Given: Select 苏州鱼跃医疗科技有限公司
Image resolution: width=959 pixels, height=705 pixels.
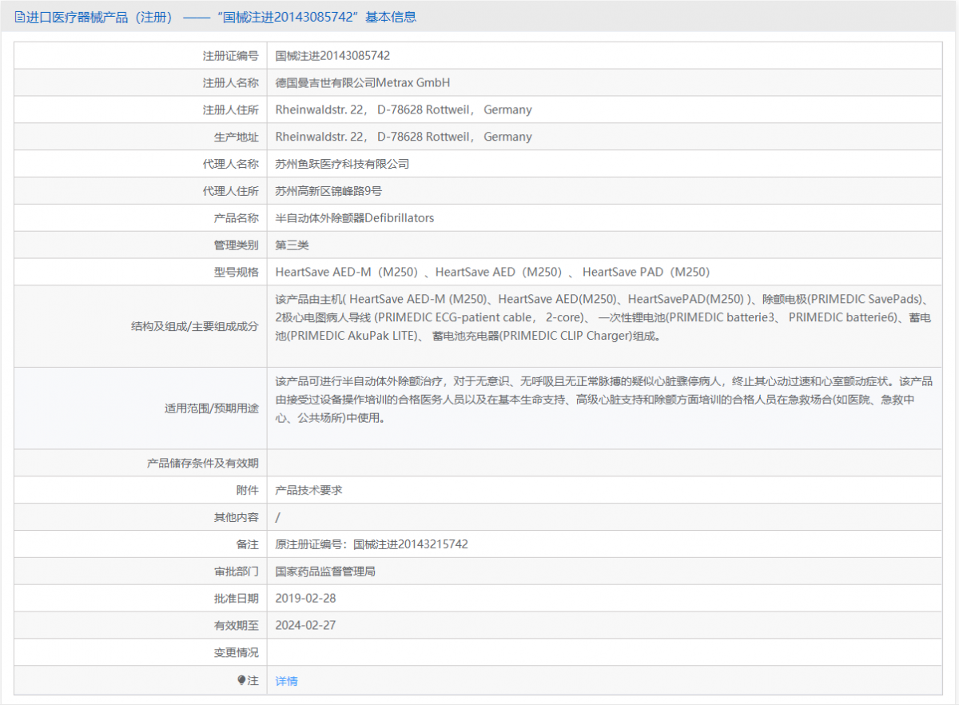Looking at the screenshot, I should [x=342, y=164].
